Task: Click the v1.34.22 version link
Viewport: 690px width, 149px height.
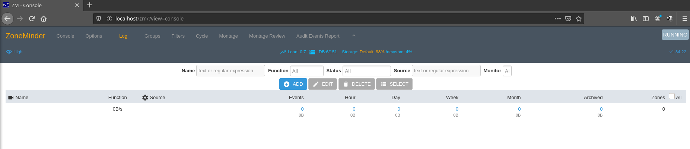Action: [678, 52]
